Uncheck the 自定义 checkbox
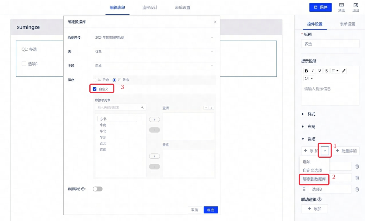Image resolution: width=365 pixels, height=221 pixels. 95,89
